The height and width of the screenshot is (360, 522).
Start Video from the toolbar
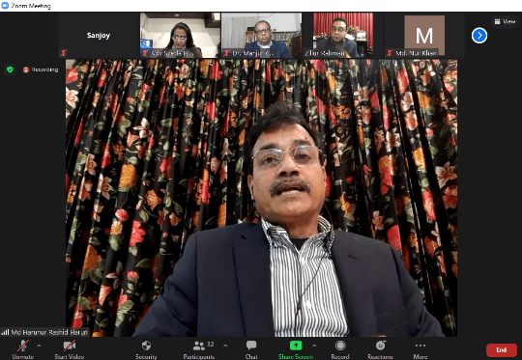click(x=70, y=349)
